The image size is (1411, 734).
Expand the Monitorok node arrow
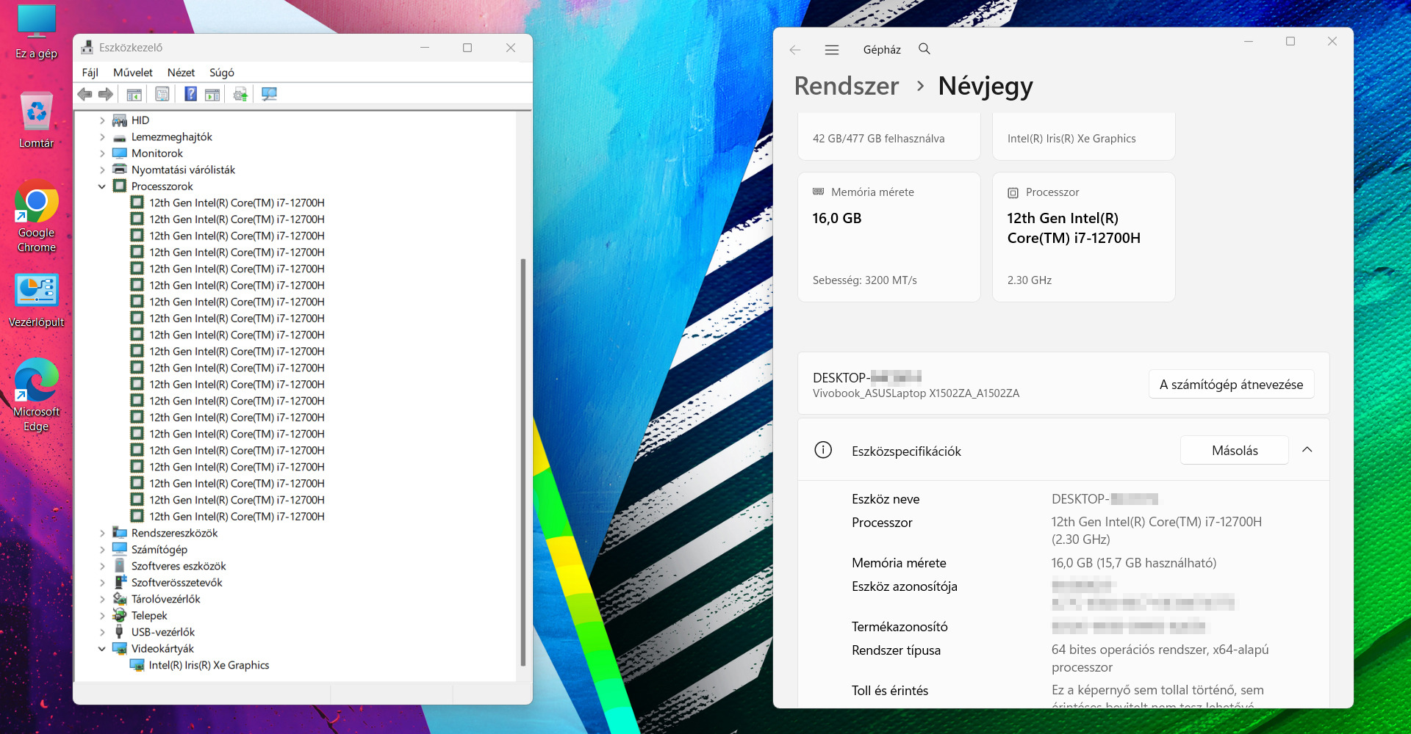[102, 153]
